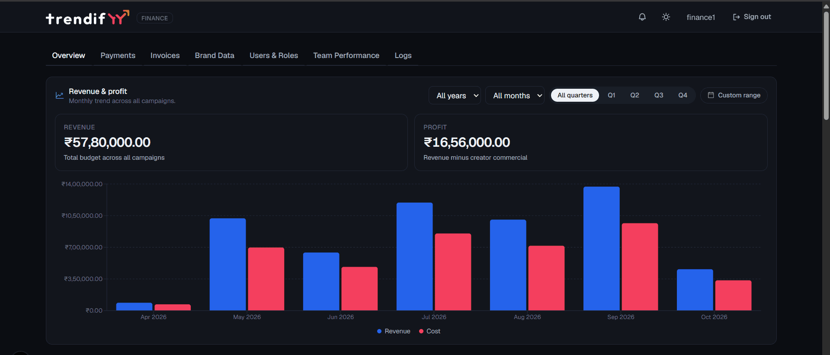
Task: Click the page vertical scrollbar thumb
Action: (x=826, y=65)
